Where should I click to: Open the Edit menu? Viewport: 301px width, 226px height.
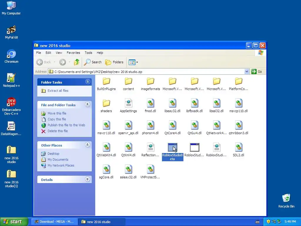(48, 53)
